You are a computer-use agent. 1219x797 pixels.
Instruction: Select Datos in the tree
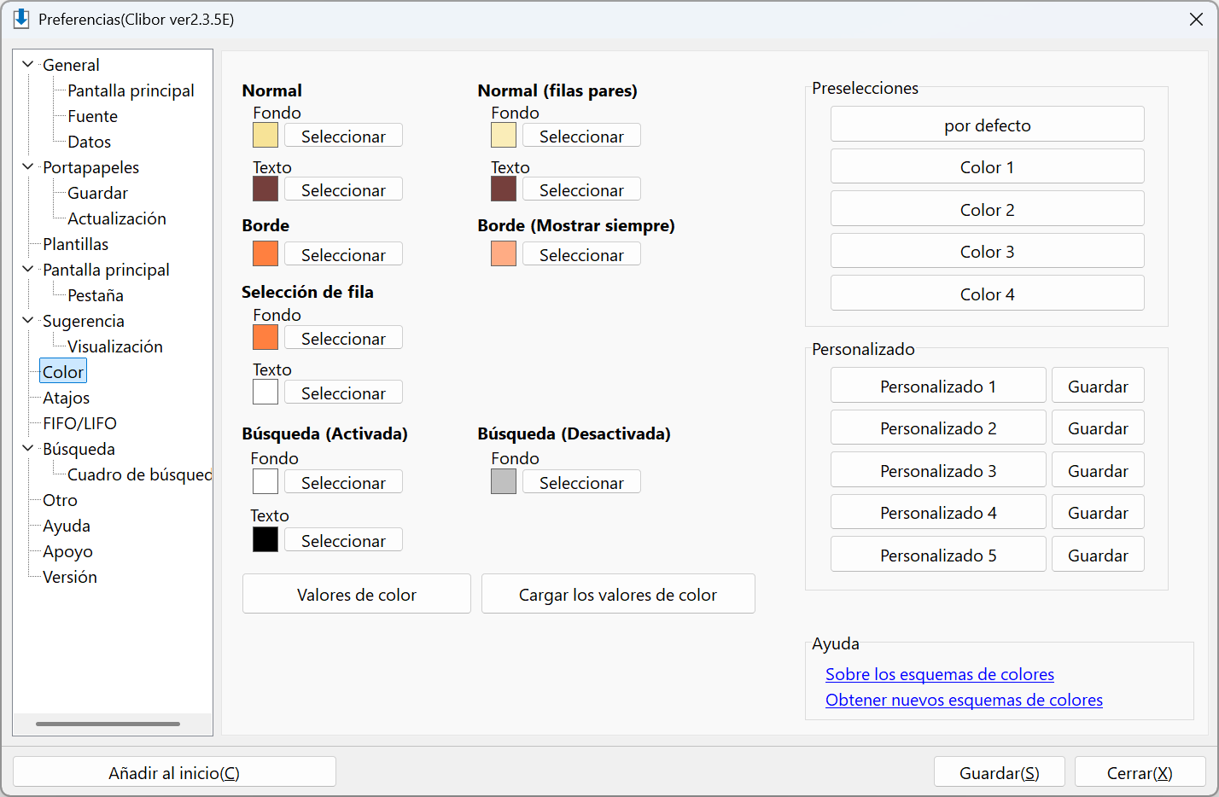pyautogui.click(x=89, y=142)
